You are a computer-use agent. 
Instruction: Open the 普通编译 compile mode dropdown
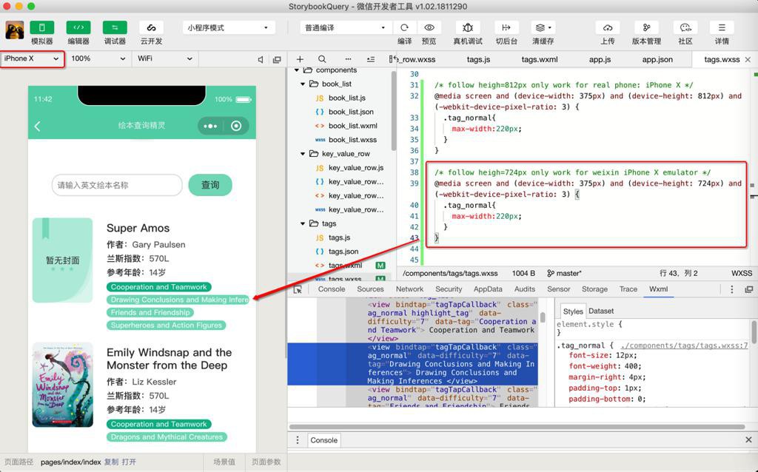pyautogui.click(x=345, y=27)
